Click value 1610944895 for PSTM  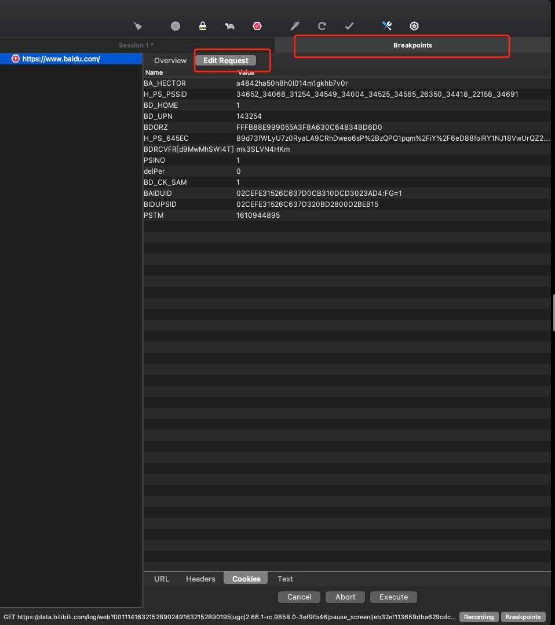(x=258, y=215)
